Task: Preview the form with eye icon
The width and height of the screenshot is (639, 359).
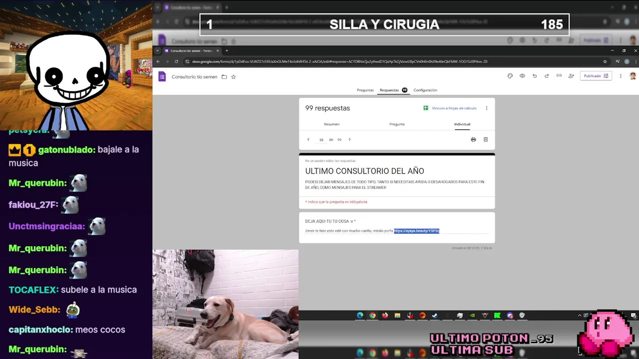Action: tap(522, 76)
